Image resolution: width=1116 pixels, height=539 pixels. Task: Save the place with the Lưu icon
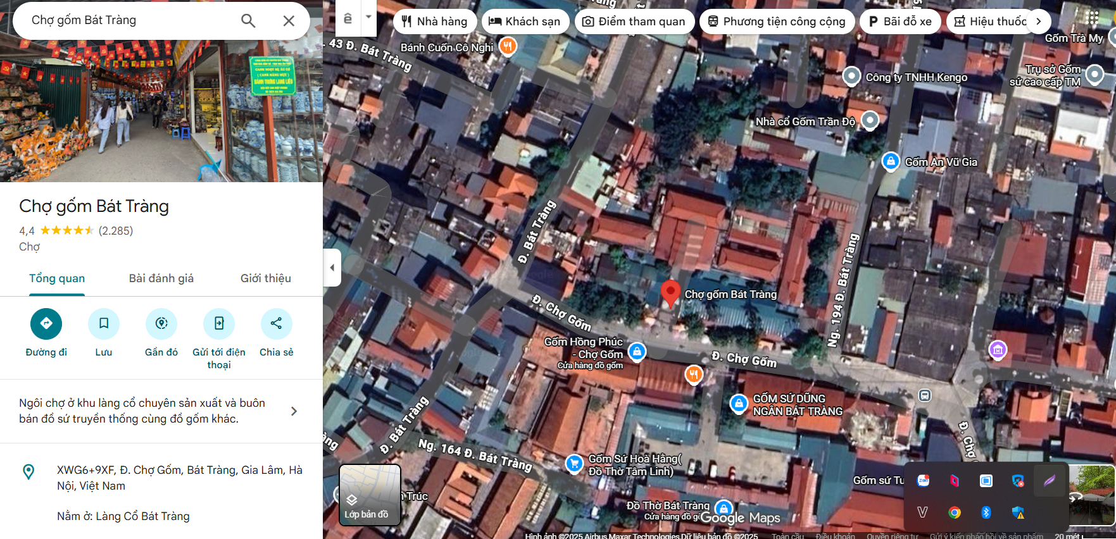coord(104,323)
